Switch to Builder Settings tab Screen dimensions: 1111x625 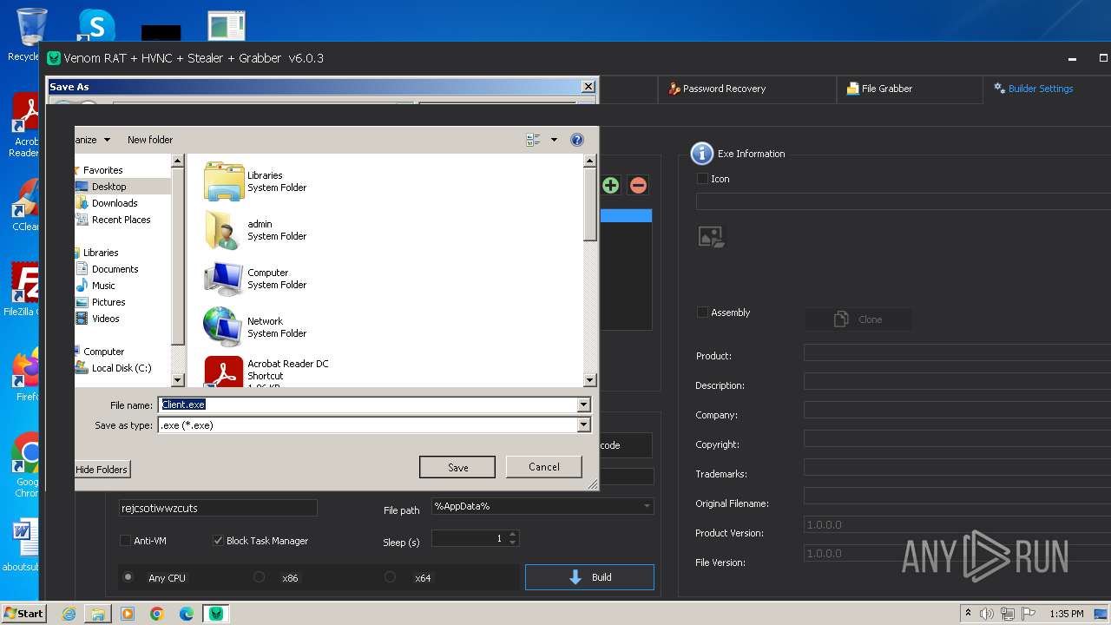(1034, 89)
